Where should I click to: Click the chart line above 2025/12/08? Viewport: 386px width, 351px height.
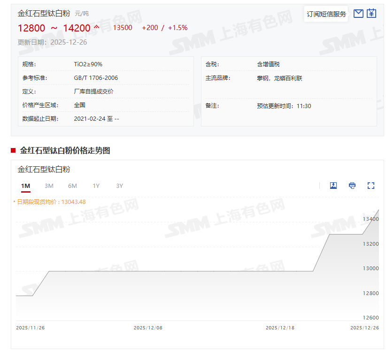(x=148, y=271)
